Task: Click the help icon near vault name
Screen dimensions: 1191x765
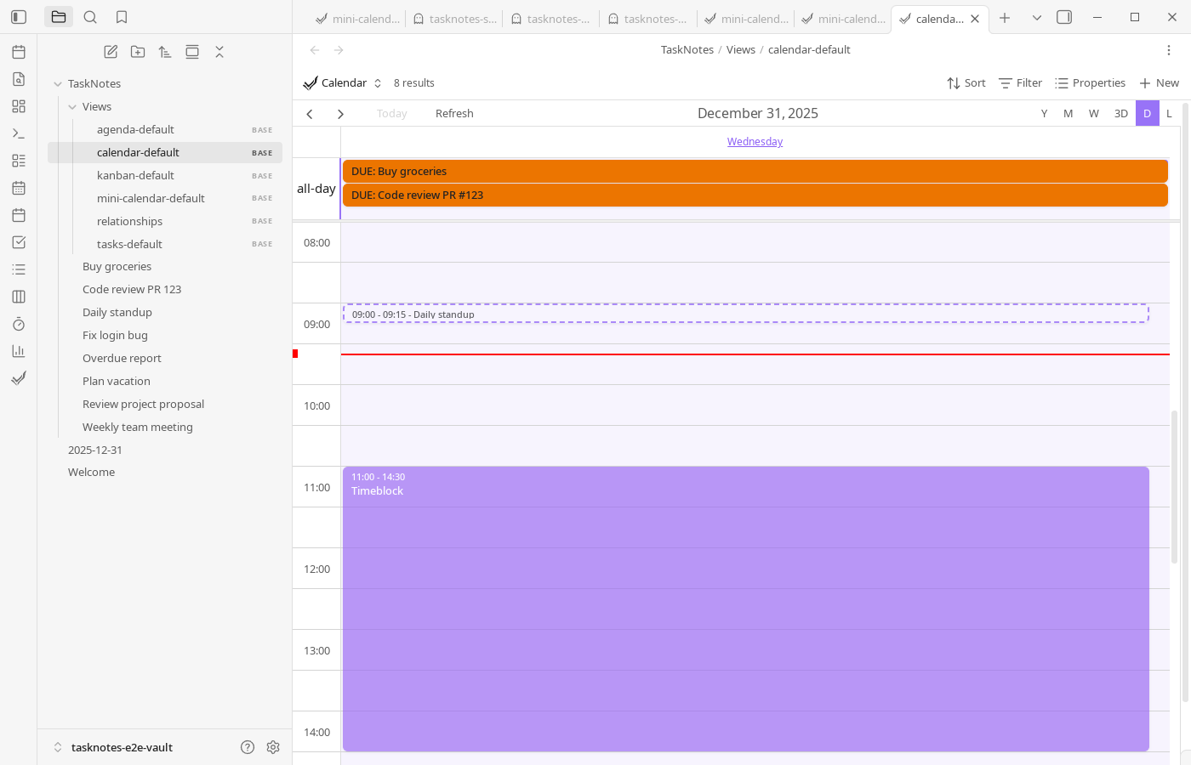Action: pyautogui.click(x=248, y=747)
